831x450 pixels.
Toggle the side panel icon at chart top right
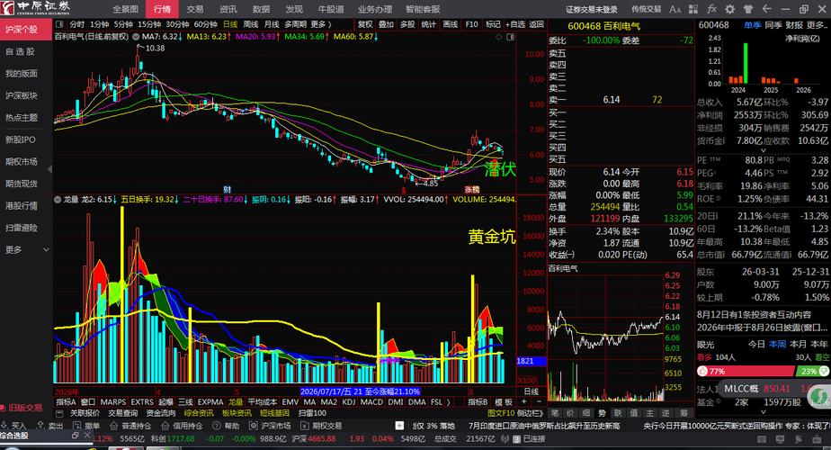coord(510,37)
